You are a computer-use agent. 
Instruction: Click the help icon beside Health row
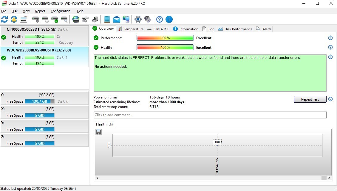click(x=330, y=47)
